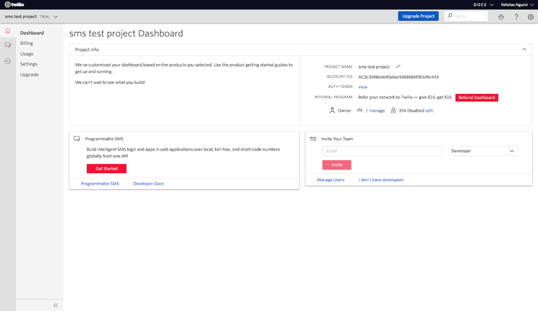This screenshot has width=538, height=311.
Task: Open the Programmable SMS chat icon in sidebar
Action: pyautogui.click(x=7, y=45)
